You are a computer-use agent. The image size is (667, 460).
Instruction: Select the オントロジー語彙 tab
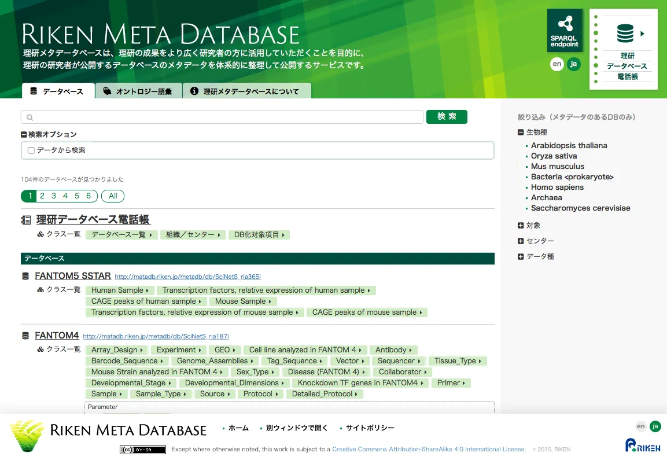[x=139, y=91]
